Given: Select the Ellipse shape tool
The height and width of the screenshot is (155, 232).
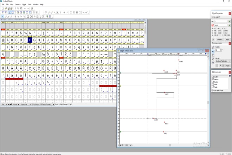Looking at the screenshot, I should tap(31, 17).
